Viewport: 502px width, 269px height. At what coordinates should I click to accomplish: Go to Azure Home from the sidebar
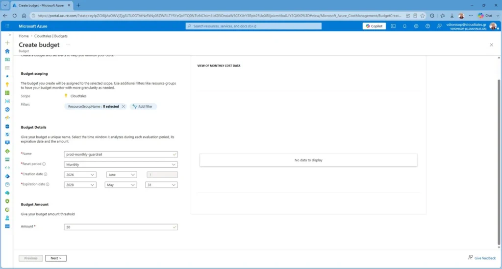7,51
